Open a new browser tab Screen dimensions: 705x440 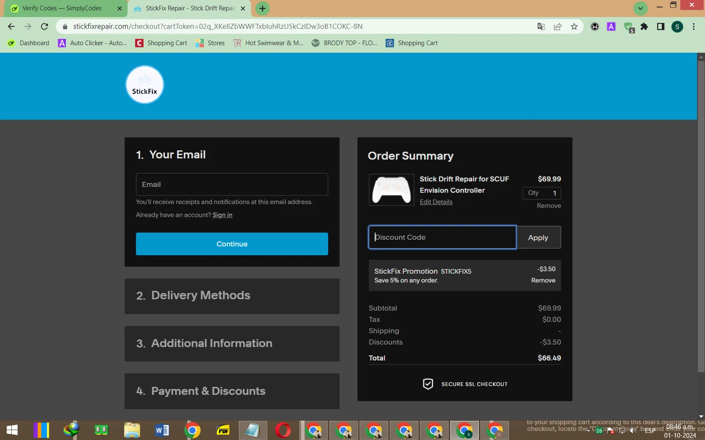(x=262, y=8)
